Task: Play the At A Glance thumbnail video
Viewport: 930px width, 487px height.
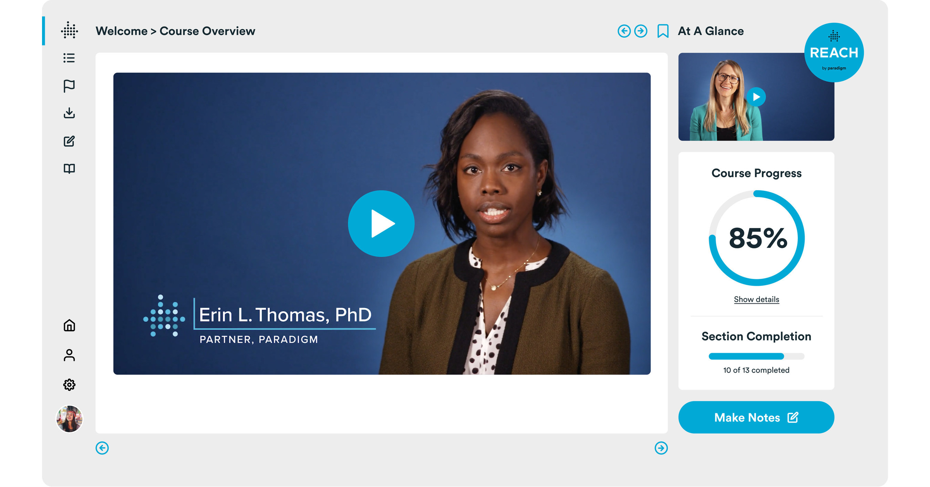Action: pyautogui.click(x=756, y=97)
